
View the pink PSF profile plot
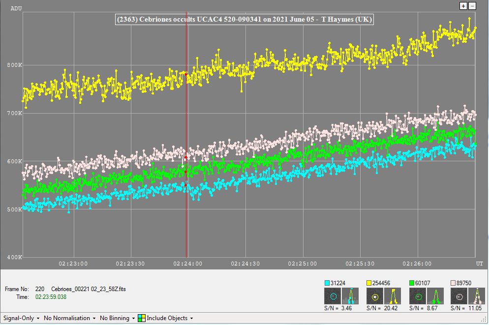tap(476, 296)
